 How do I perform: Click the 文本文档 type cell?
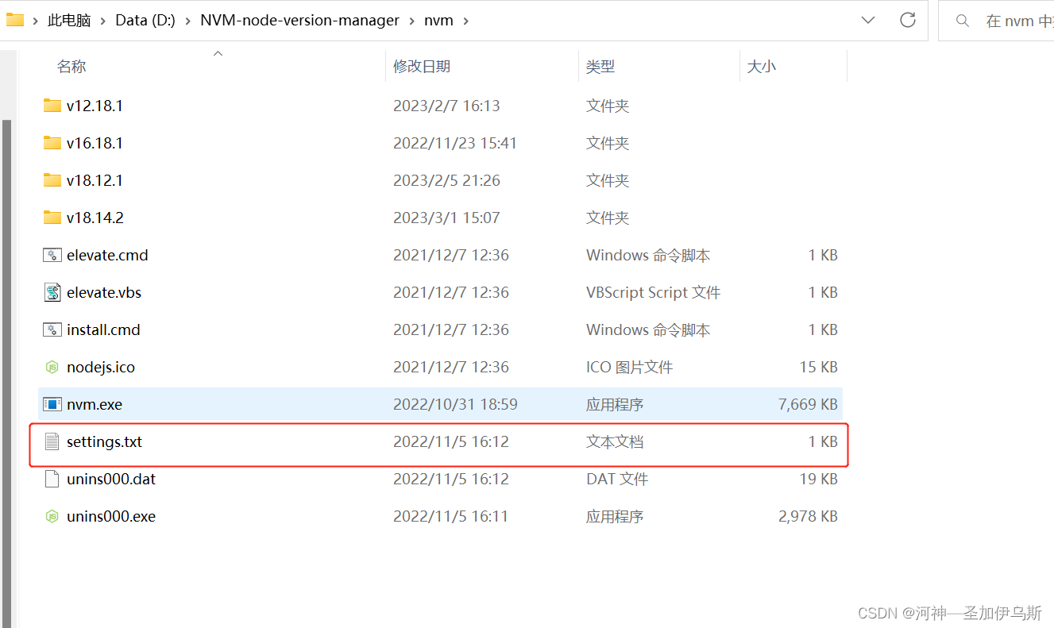(615, 441)
